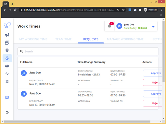The height and width of the screenshot is (124, 166).
Task: Click the Time Change Summary header
Action: (91, 62)
